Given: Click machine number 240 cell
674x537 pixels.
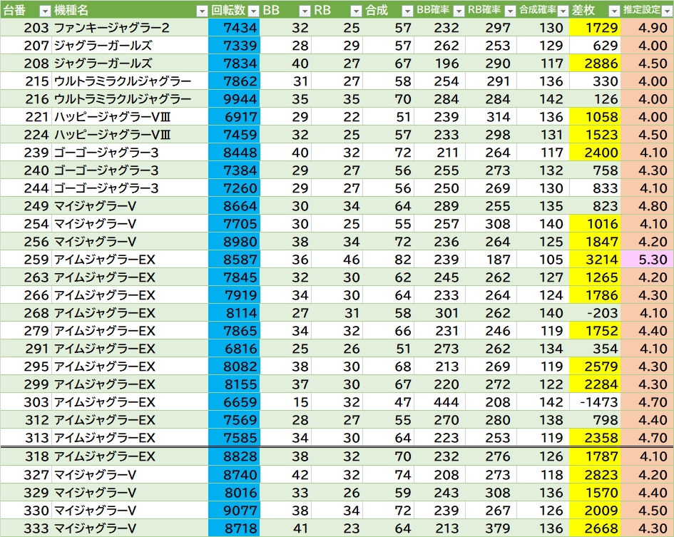Looking at the screenshot, I should 26,170.
